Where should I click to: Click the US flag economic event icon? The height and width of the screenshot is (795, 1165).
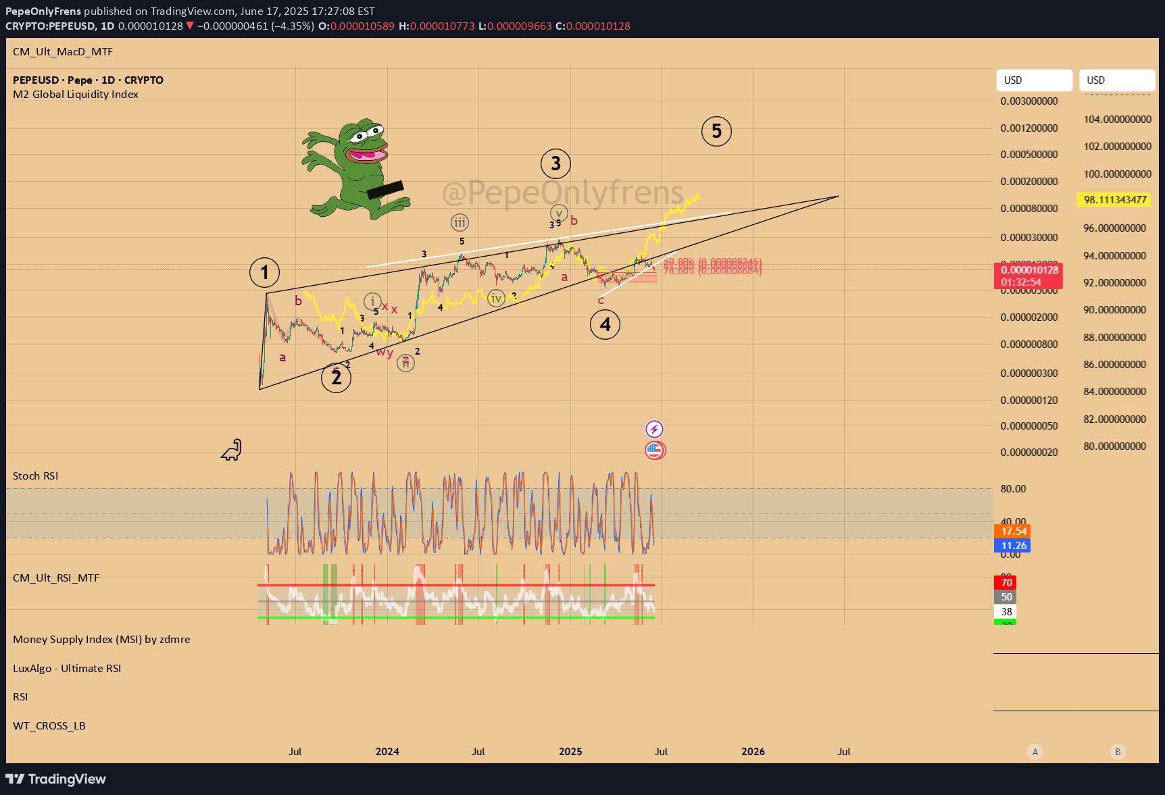point(654,450)
